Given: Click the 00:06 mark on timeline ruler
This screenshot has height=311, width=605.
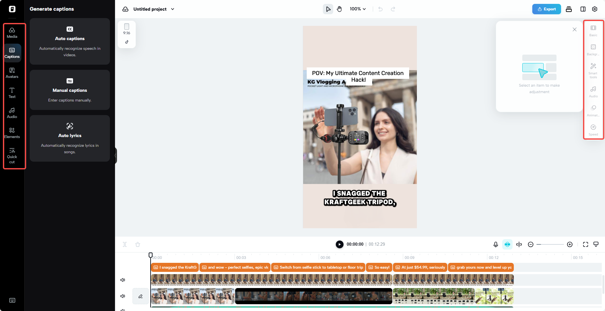Looking at the screenshot, I should click(325, 258).
